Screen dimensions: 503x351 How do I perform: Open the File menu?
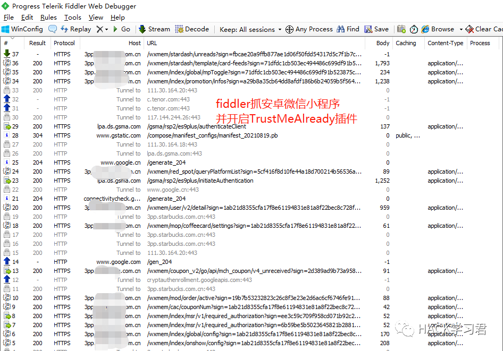coord(9,18)
